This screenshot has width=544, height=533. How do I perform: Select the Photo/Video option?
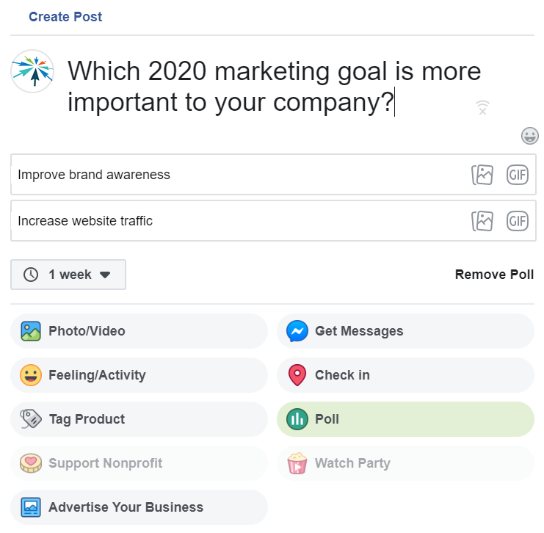click(x=139, y=331)
